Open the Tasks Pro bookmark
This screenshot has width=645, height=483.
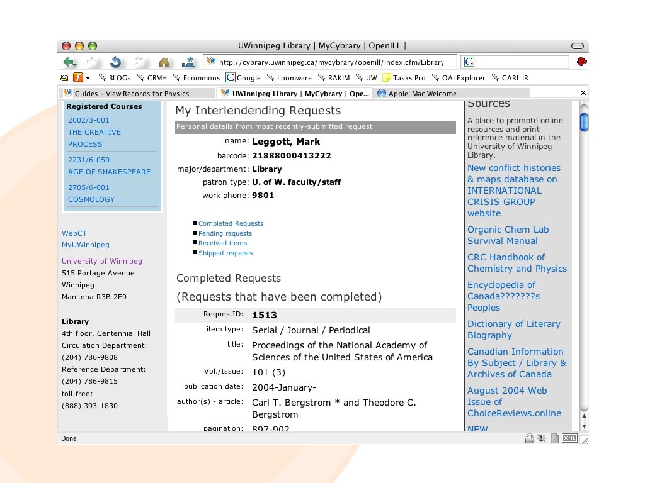coord(404,77)
